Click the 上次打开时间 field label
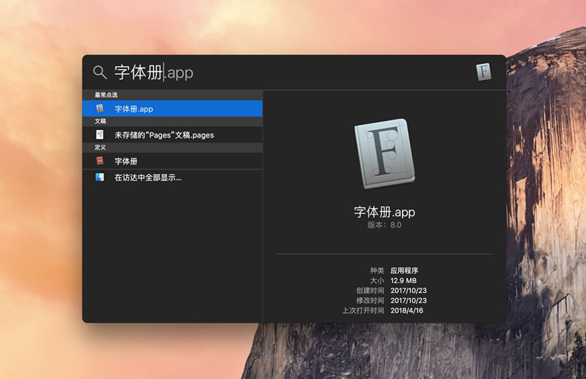Image resolution: width=586 pixels, height=379 pixels. pyautogui.click(x=363, y=310)
